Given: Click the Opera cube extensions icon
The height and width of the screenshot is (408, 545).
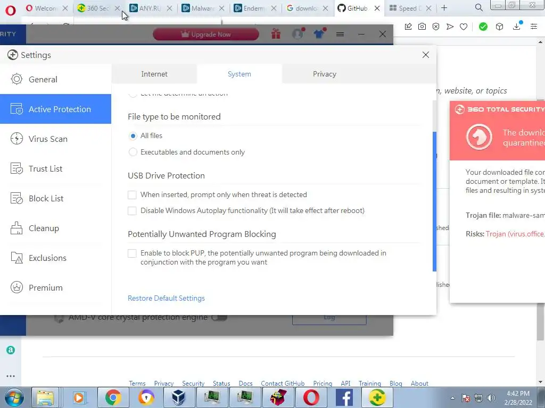Looking at the screenshot, I should (499, 27).
